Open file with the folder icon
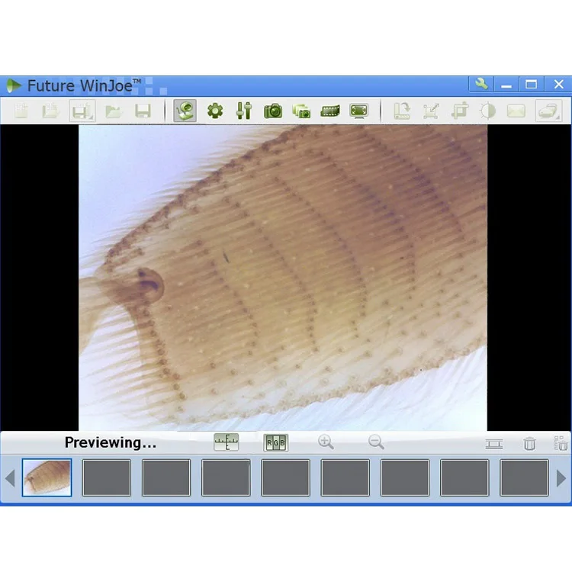 pyautogui.click(x=114, y=111)
